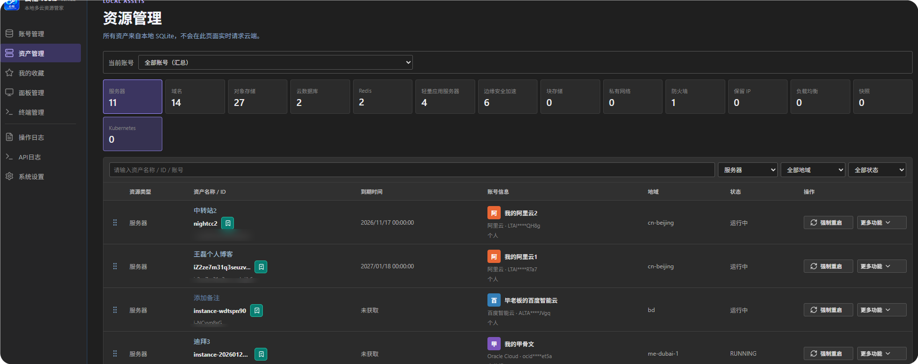918x364 pixels.
Task: Select the 云数据库 card
Action: (320, 97)
